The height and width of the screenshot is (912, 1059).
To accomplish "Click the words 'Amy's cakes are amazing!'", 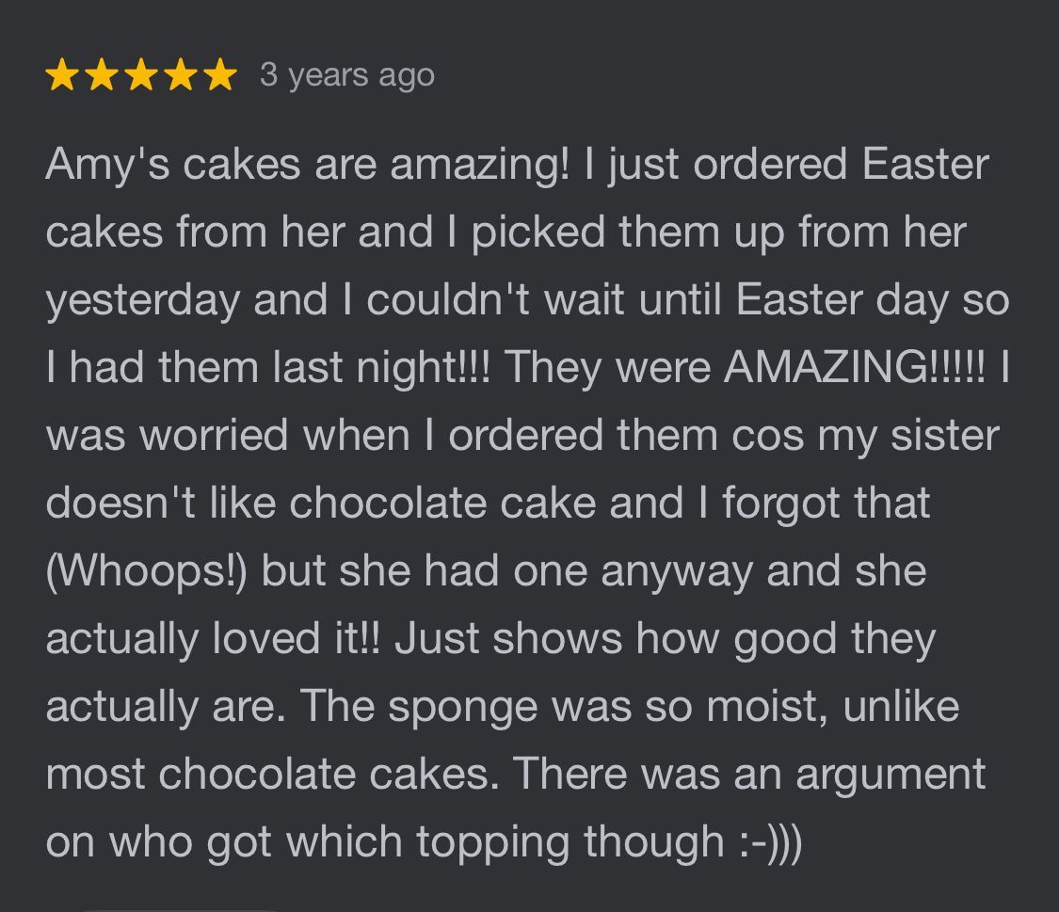I will tap(307, 165).
